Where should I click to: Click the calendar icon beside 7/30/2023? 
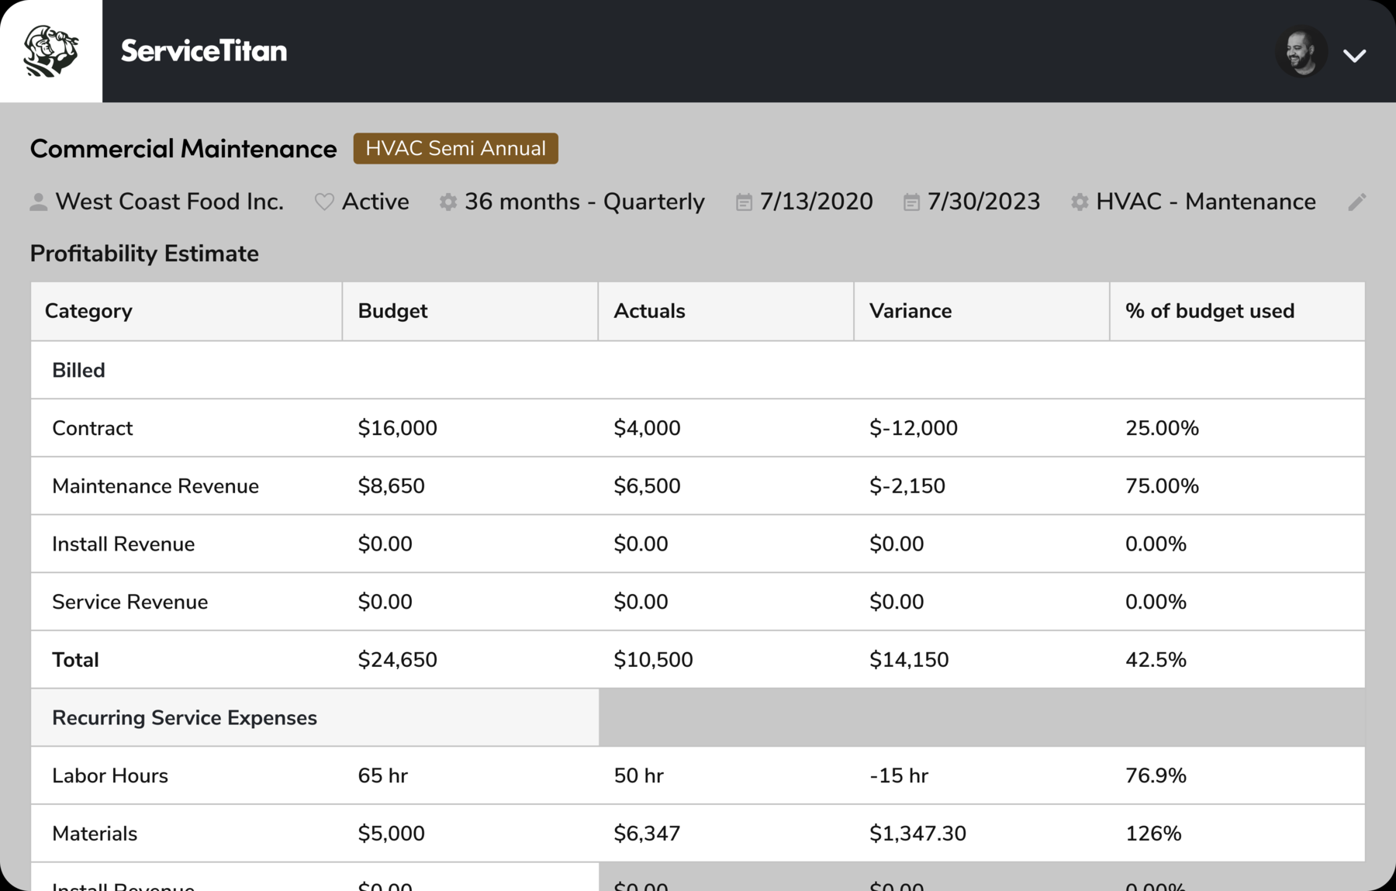[x=911, y=202]
